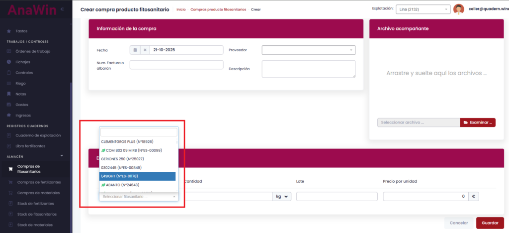Collapse the ALMACÉN section chevron
This screenshot has width=509, height=233.
[62, 156]
